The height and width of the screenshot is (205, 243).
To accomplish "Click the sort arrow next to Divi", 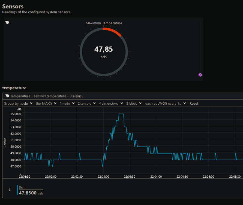I will pos(10,189).
